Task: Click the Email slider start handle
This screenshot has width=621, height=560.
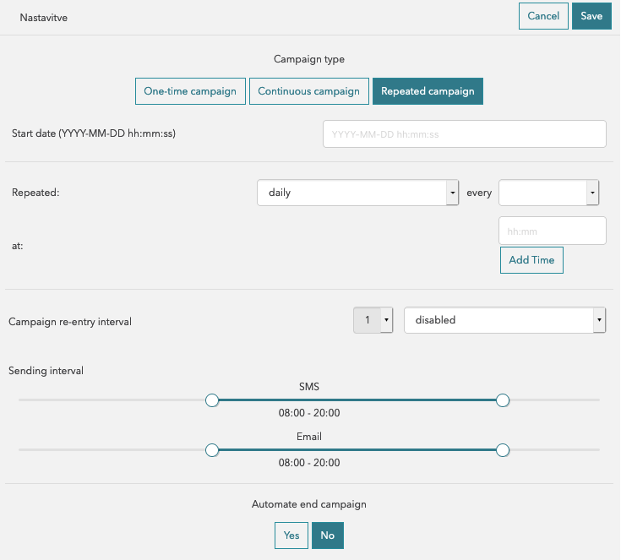Action: pyautogui.click(x=212, y=450)
